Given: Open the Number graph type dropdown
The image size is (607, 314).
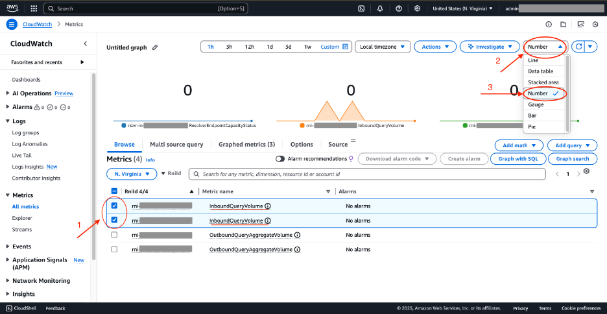Looking at the screenshot, I should [x=545, y=47].
